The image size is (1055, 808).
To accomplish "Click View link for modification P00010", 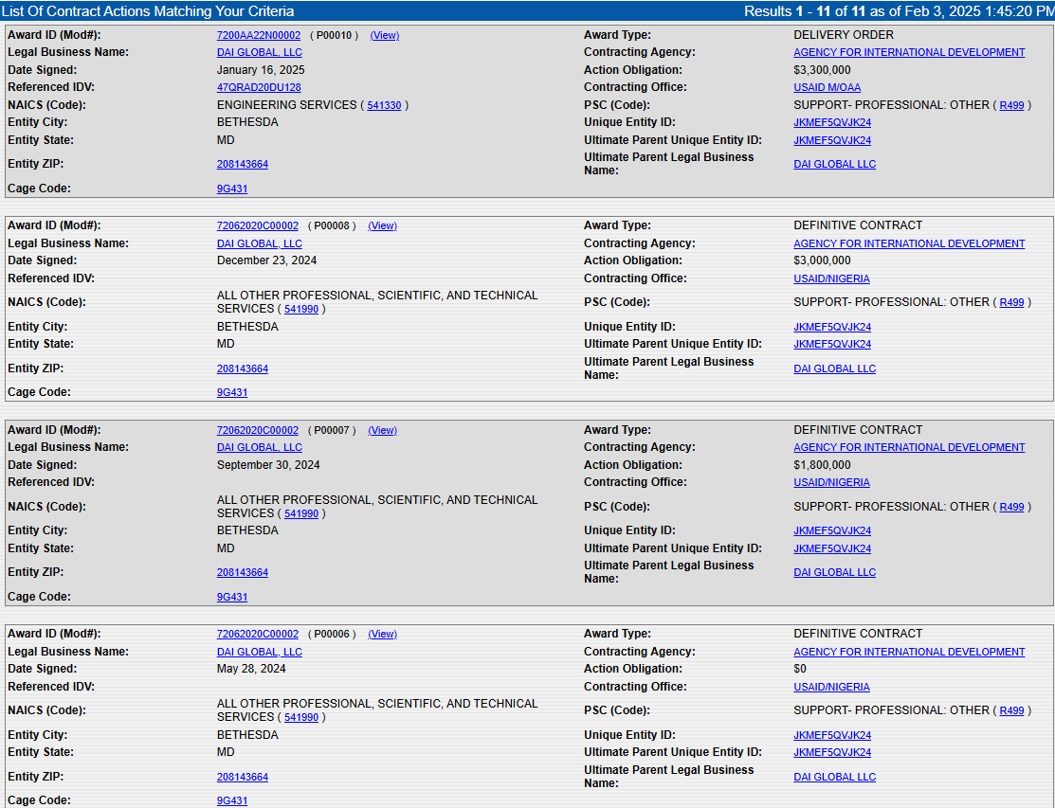I will point(384,35).
